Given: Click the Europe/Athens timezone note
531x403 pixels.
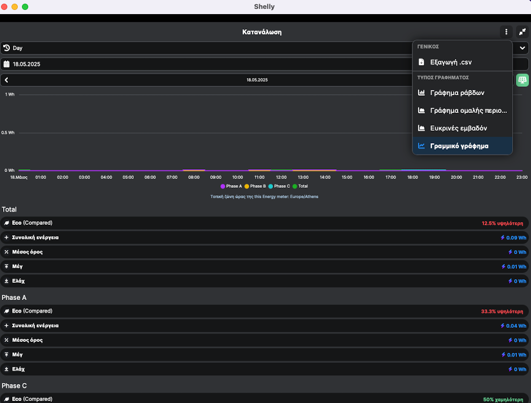Looking at the screenshot, I should (264, 197).
